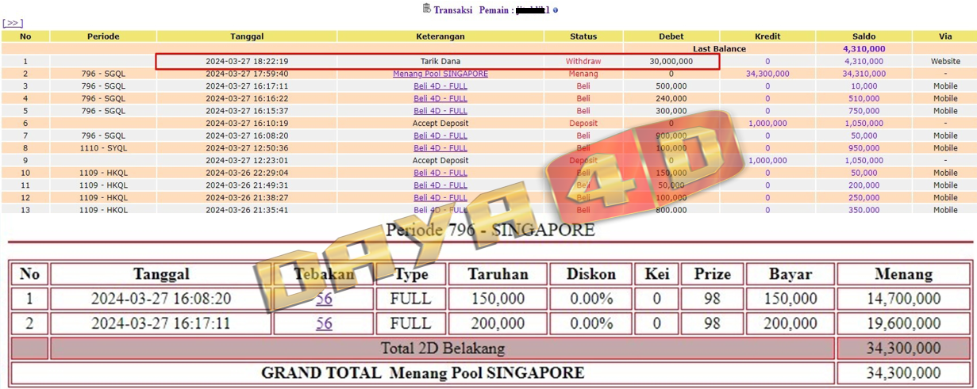Open the Menang Pool SINGAPORE link
The width and height of the screenshot is (977, 389).
(x=440, y=74)
